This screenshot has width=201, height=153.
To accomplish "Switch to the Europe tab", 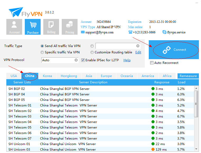I will click(106, 76).
